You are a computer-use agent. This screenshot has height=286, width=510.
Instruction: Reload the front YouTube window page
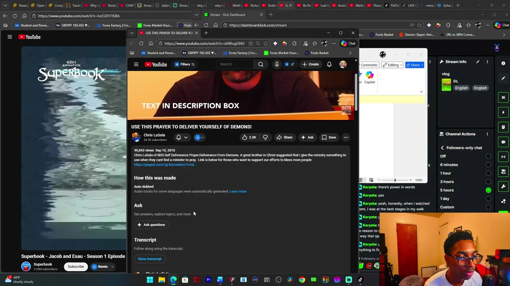[x=141, y=43]
